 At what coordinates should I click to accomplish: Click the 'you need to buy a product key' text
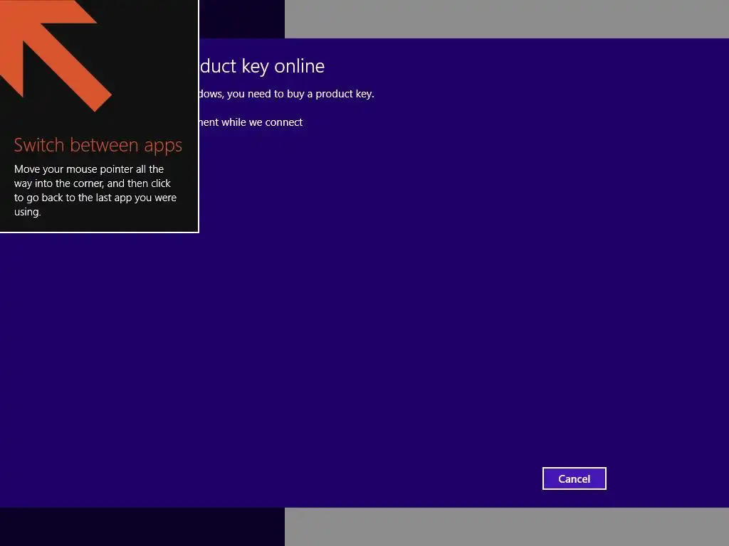[x=300, y=94]
